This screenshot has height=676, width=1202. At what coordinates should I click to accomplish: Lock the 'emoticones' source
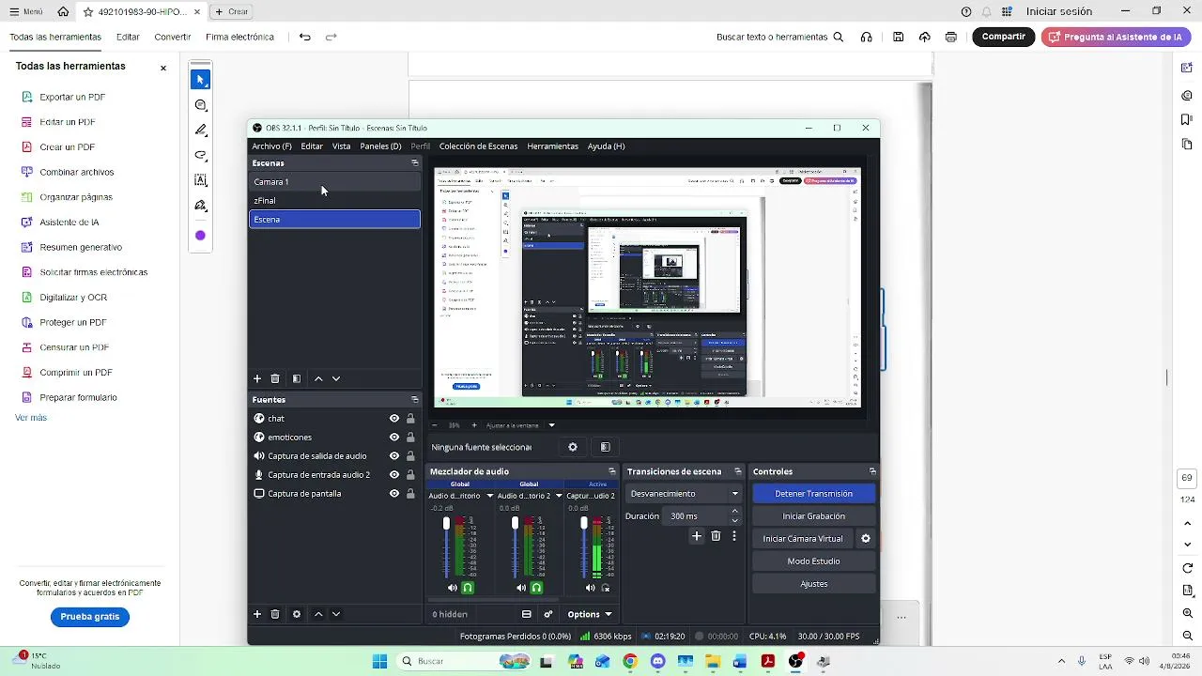tap(410, 438)
